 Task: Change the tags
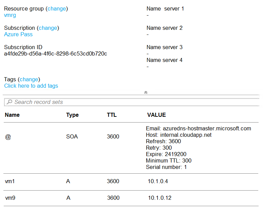tap(29, 79)
